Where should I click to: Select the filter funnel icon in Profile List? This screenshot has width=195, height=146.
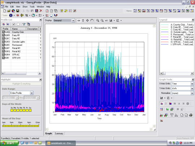(x=24, y=24)
